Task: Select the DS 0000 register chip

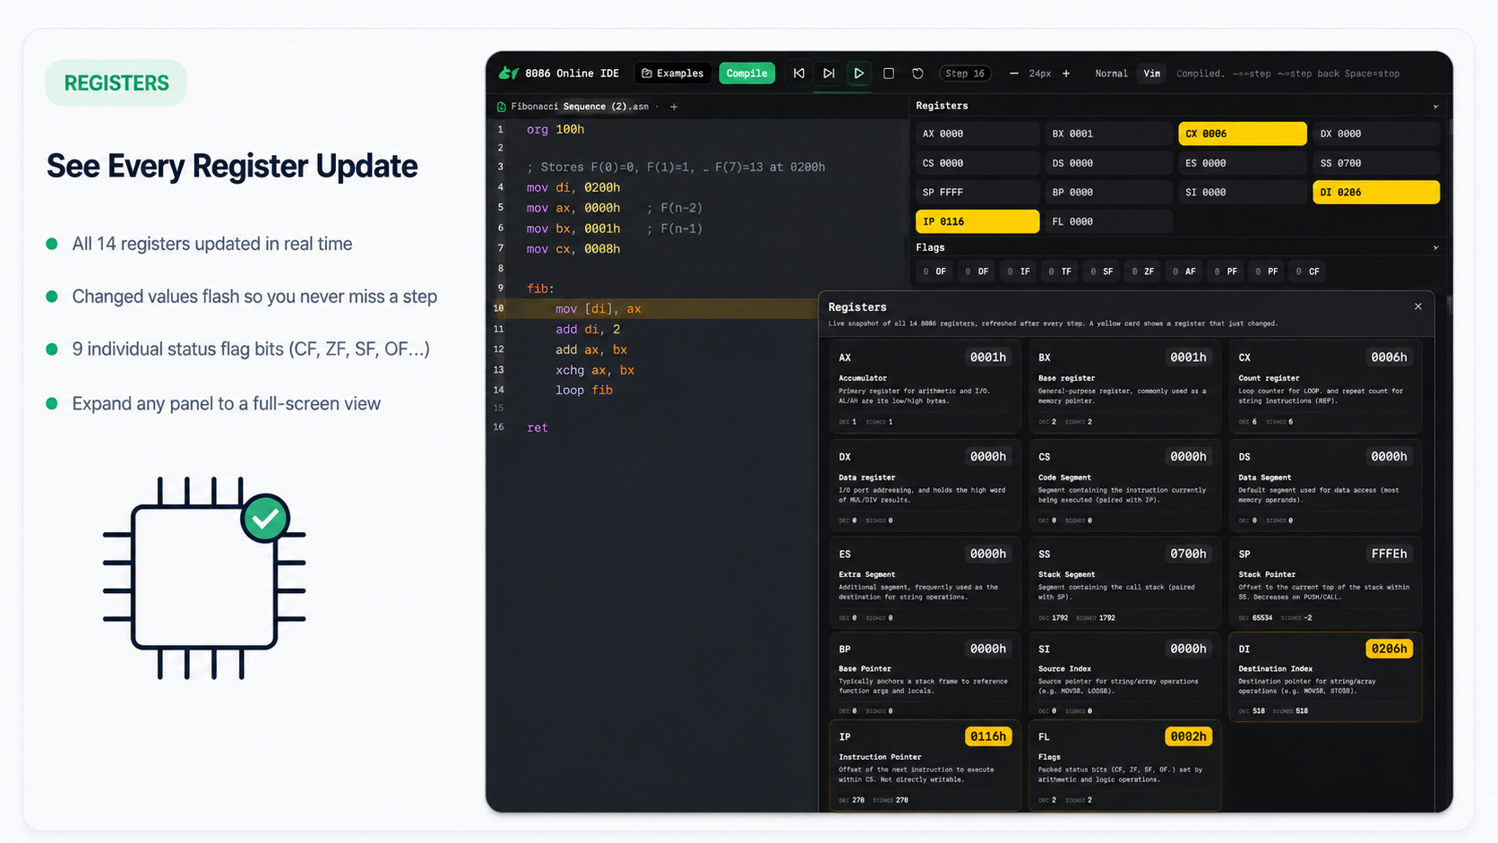Action: (x=1108, y=163)
